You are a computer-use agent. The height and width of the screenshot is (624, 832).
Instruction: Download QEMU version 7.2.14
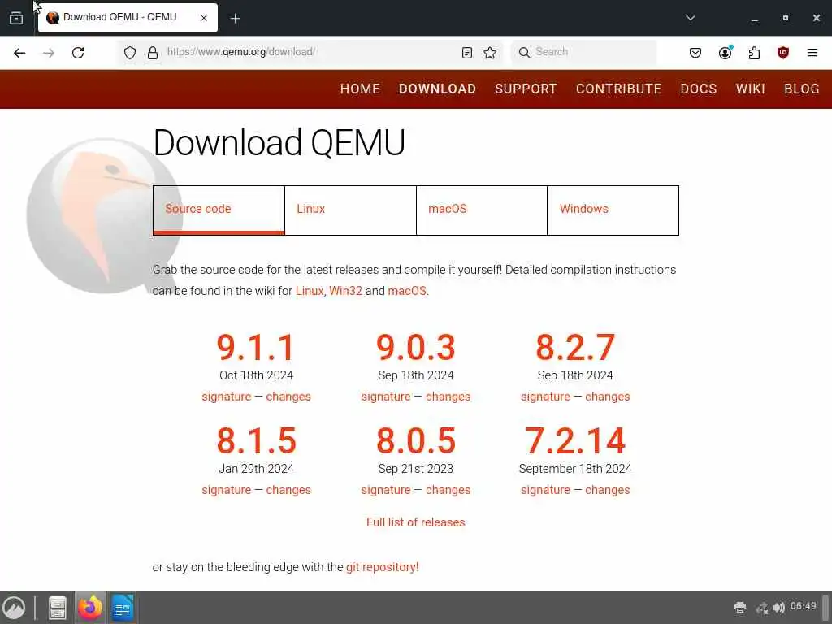click(x=576, y=440)
